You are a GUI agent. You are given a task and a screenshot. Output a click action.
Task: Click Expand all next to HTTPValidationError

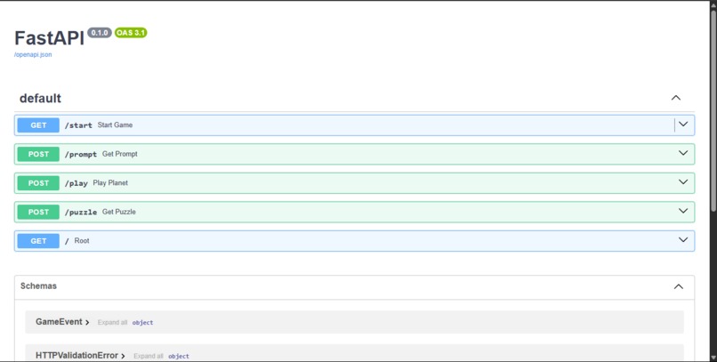tap(149, 356)
